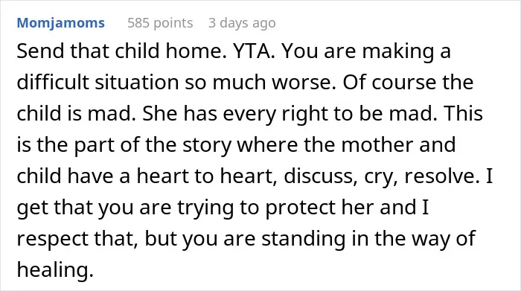Click the words 'mother and' in the comment
The height and width of the screenshot is (291, 521).
pyautogui.click(x=398, y=144)
